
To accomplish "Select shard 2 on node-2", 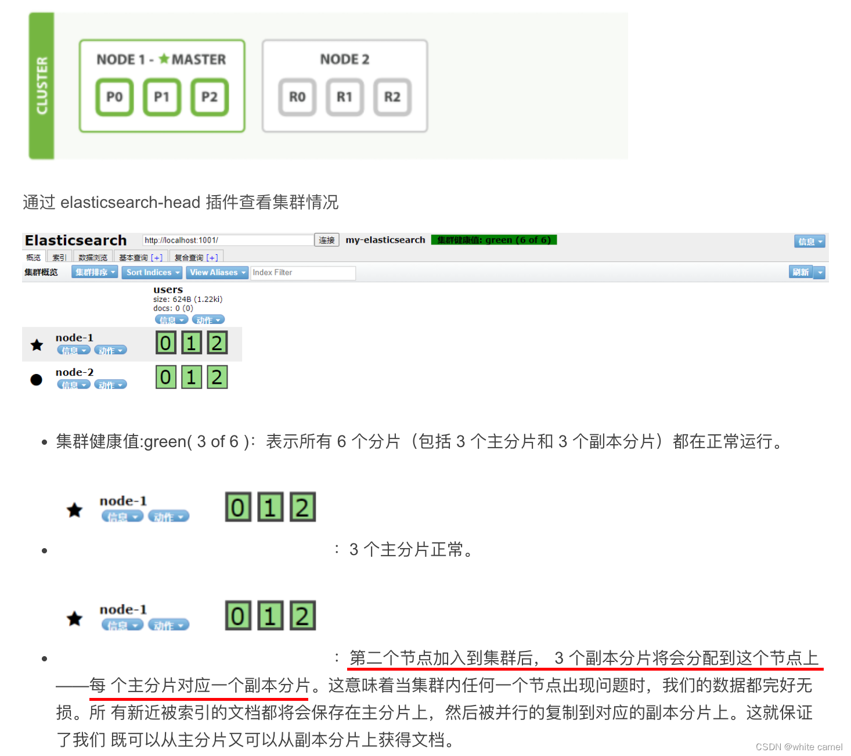I will [217, 377].
